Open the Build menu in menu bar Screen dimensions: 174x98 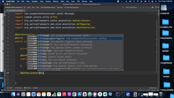pos(62,1)
